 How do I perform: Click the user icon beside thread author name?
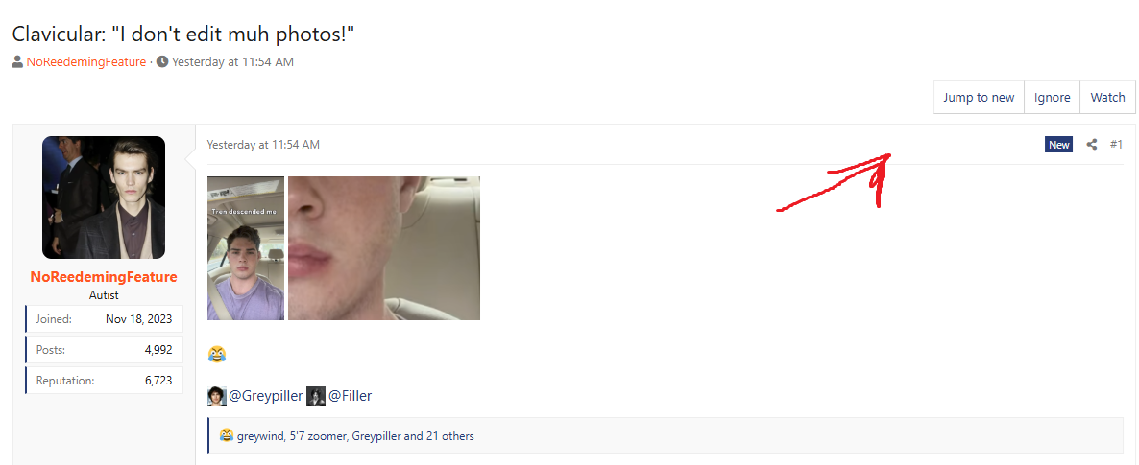pyautogui.click(x=17, y=61)
